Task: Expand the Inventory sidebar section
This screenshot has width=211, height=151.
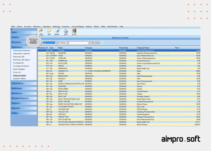Action: [x=24, y=94]
